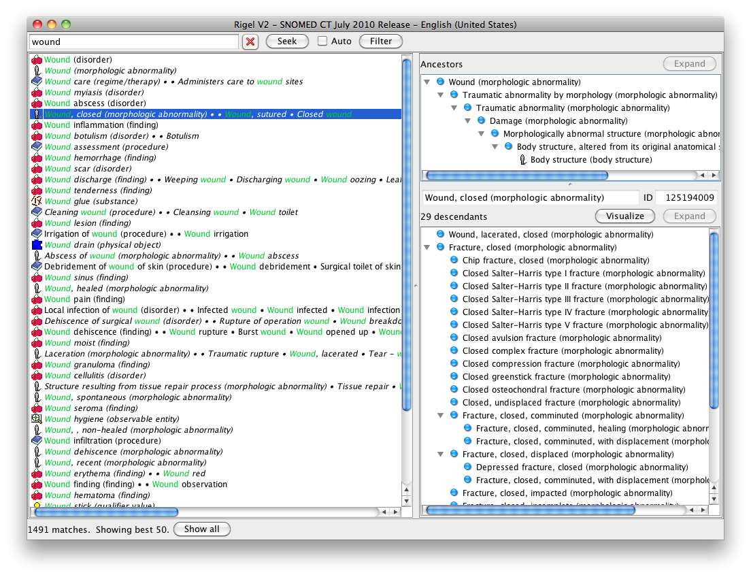Click Expand button beside Visualize

point(689,216)
